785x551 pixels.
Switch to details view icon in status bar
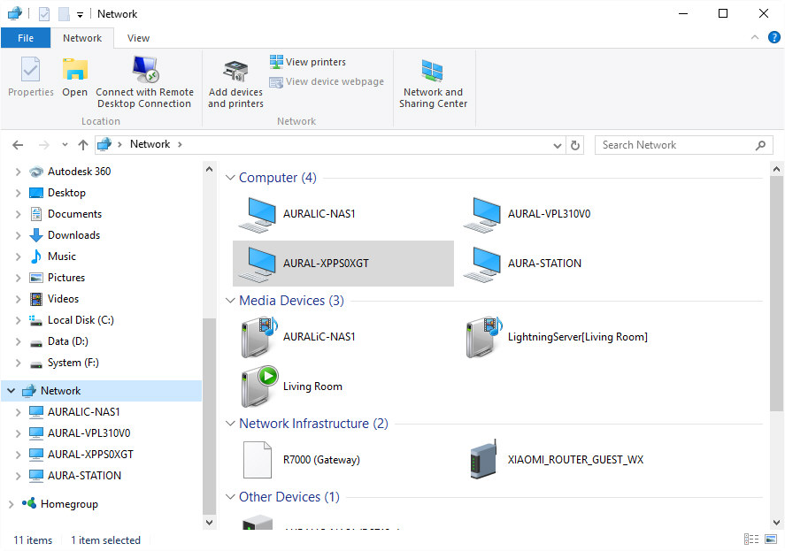751,539
